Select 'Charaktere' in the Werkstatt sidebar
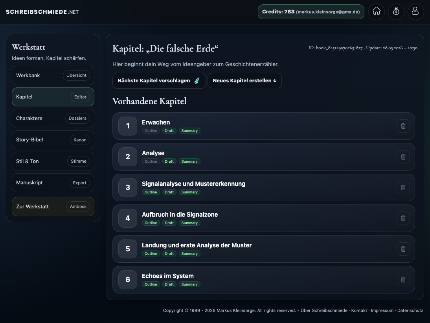The height and width of the screenshot is (323, 430). [x=53, y=118]
